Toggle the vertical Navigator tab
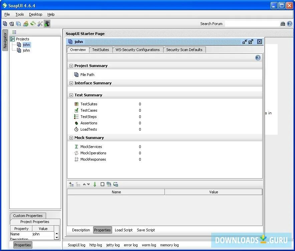 5,40
